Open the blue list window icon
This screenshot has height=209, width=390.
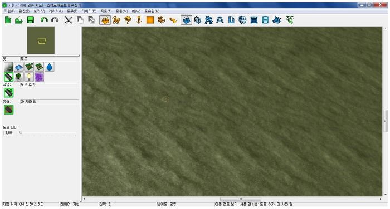point(253,20)
